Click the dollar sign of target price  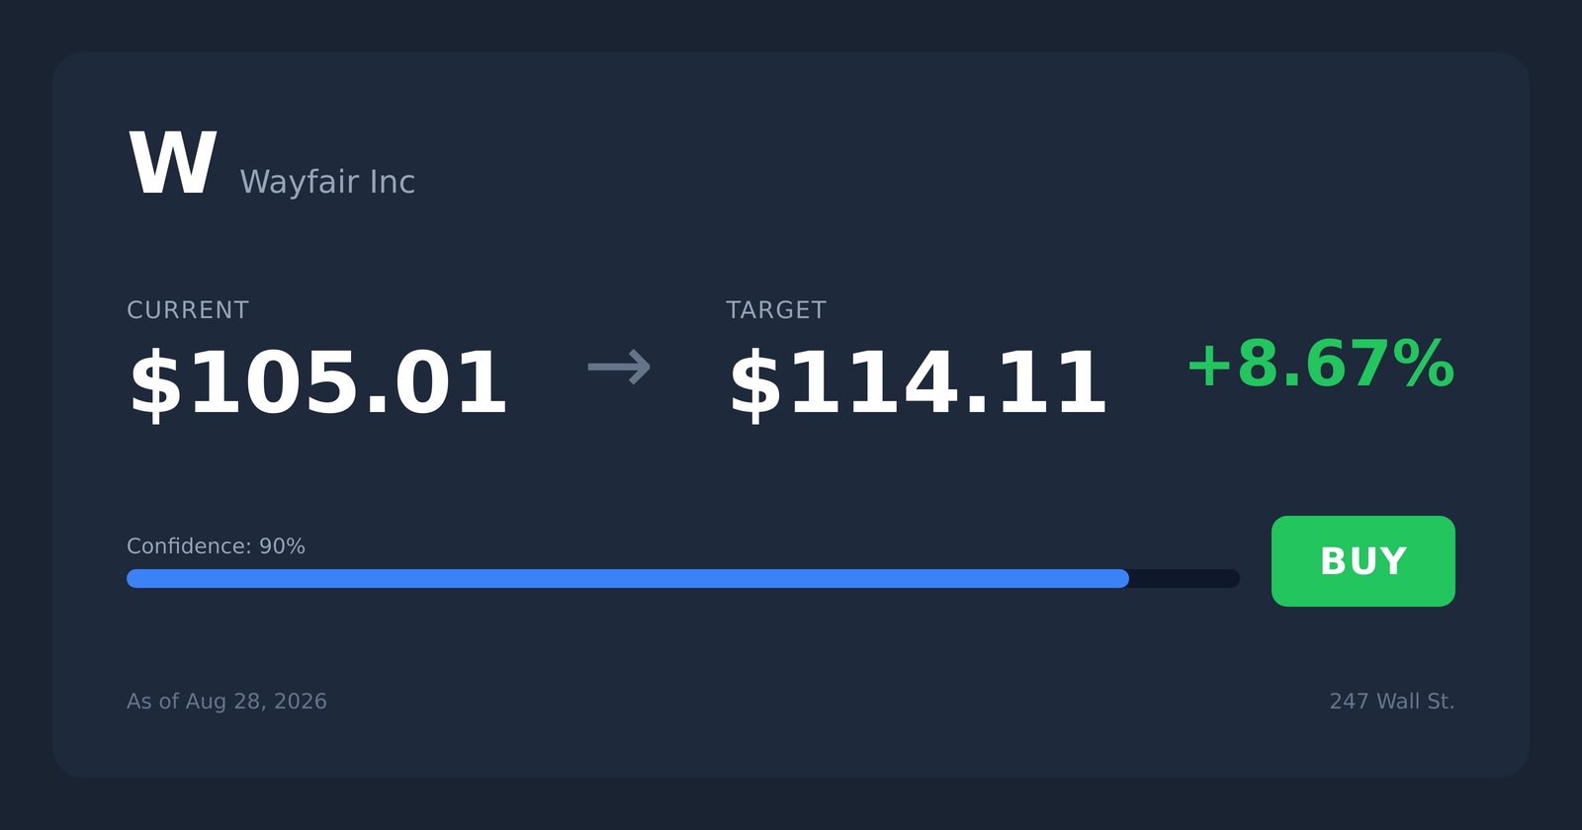(755, 383)
